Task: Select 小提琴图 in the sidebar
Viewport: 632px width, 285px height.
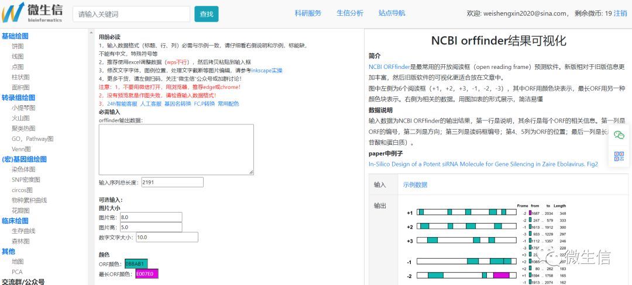Action: (x=23, y=107)
